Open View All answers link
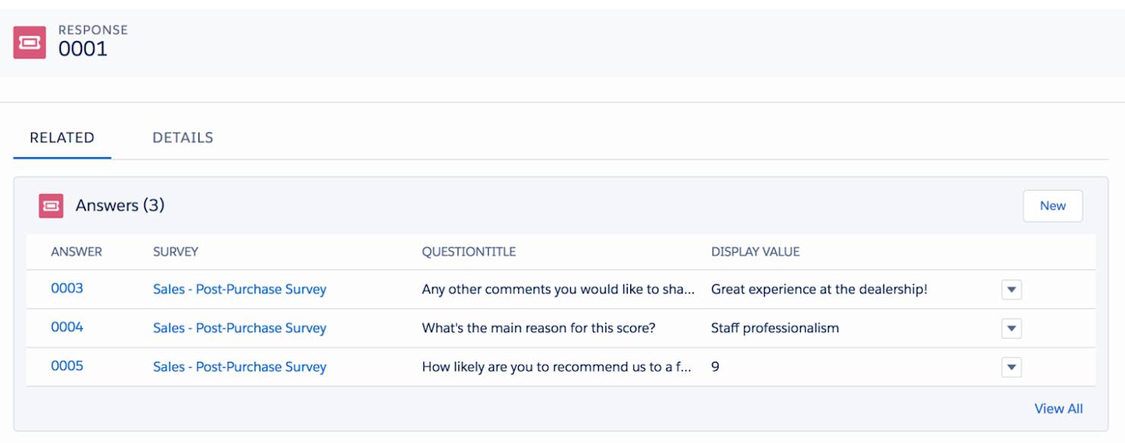This screenshot has width=1125, height=443. click(1058, 409)
